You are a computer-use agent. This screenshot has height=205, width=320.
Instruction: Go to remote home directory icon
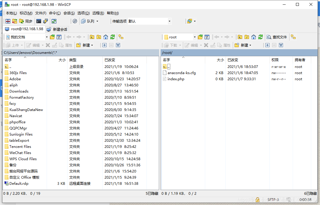click(x=253, y=37)
